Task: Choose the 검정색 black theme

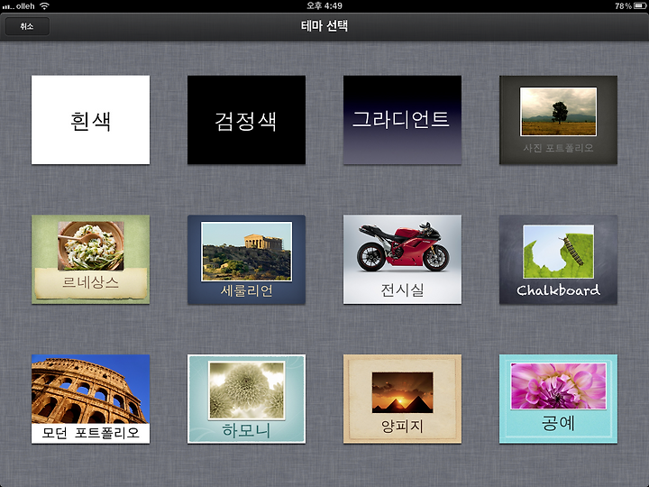Action: tap(246, 120)
